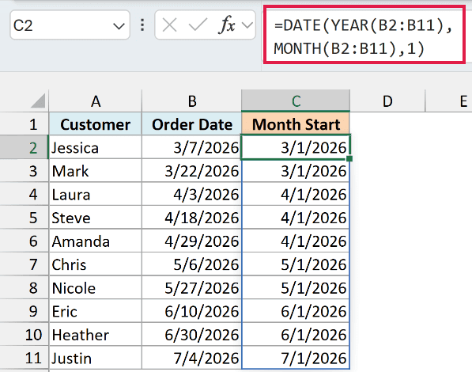Select Month Start cell in Mark's row

[x=296, y=171]
